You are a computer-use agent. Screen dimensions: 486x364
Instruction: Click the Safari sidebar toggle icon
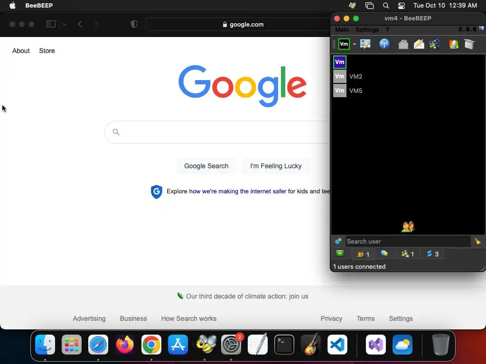[51, 24]
